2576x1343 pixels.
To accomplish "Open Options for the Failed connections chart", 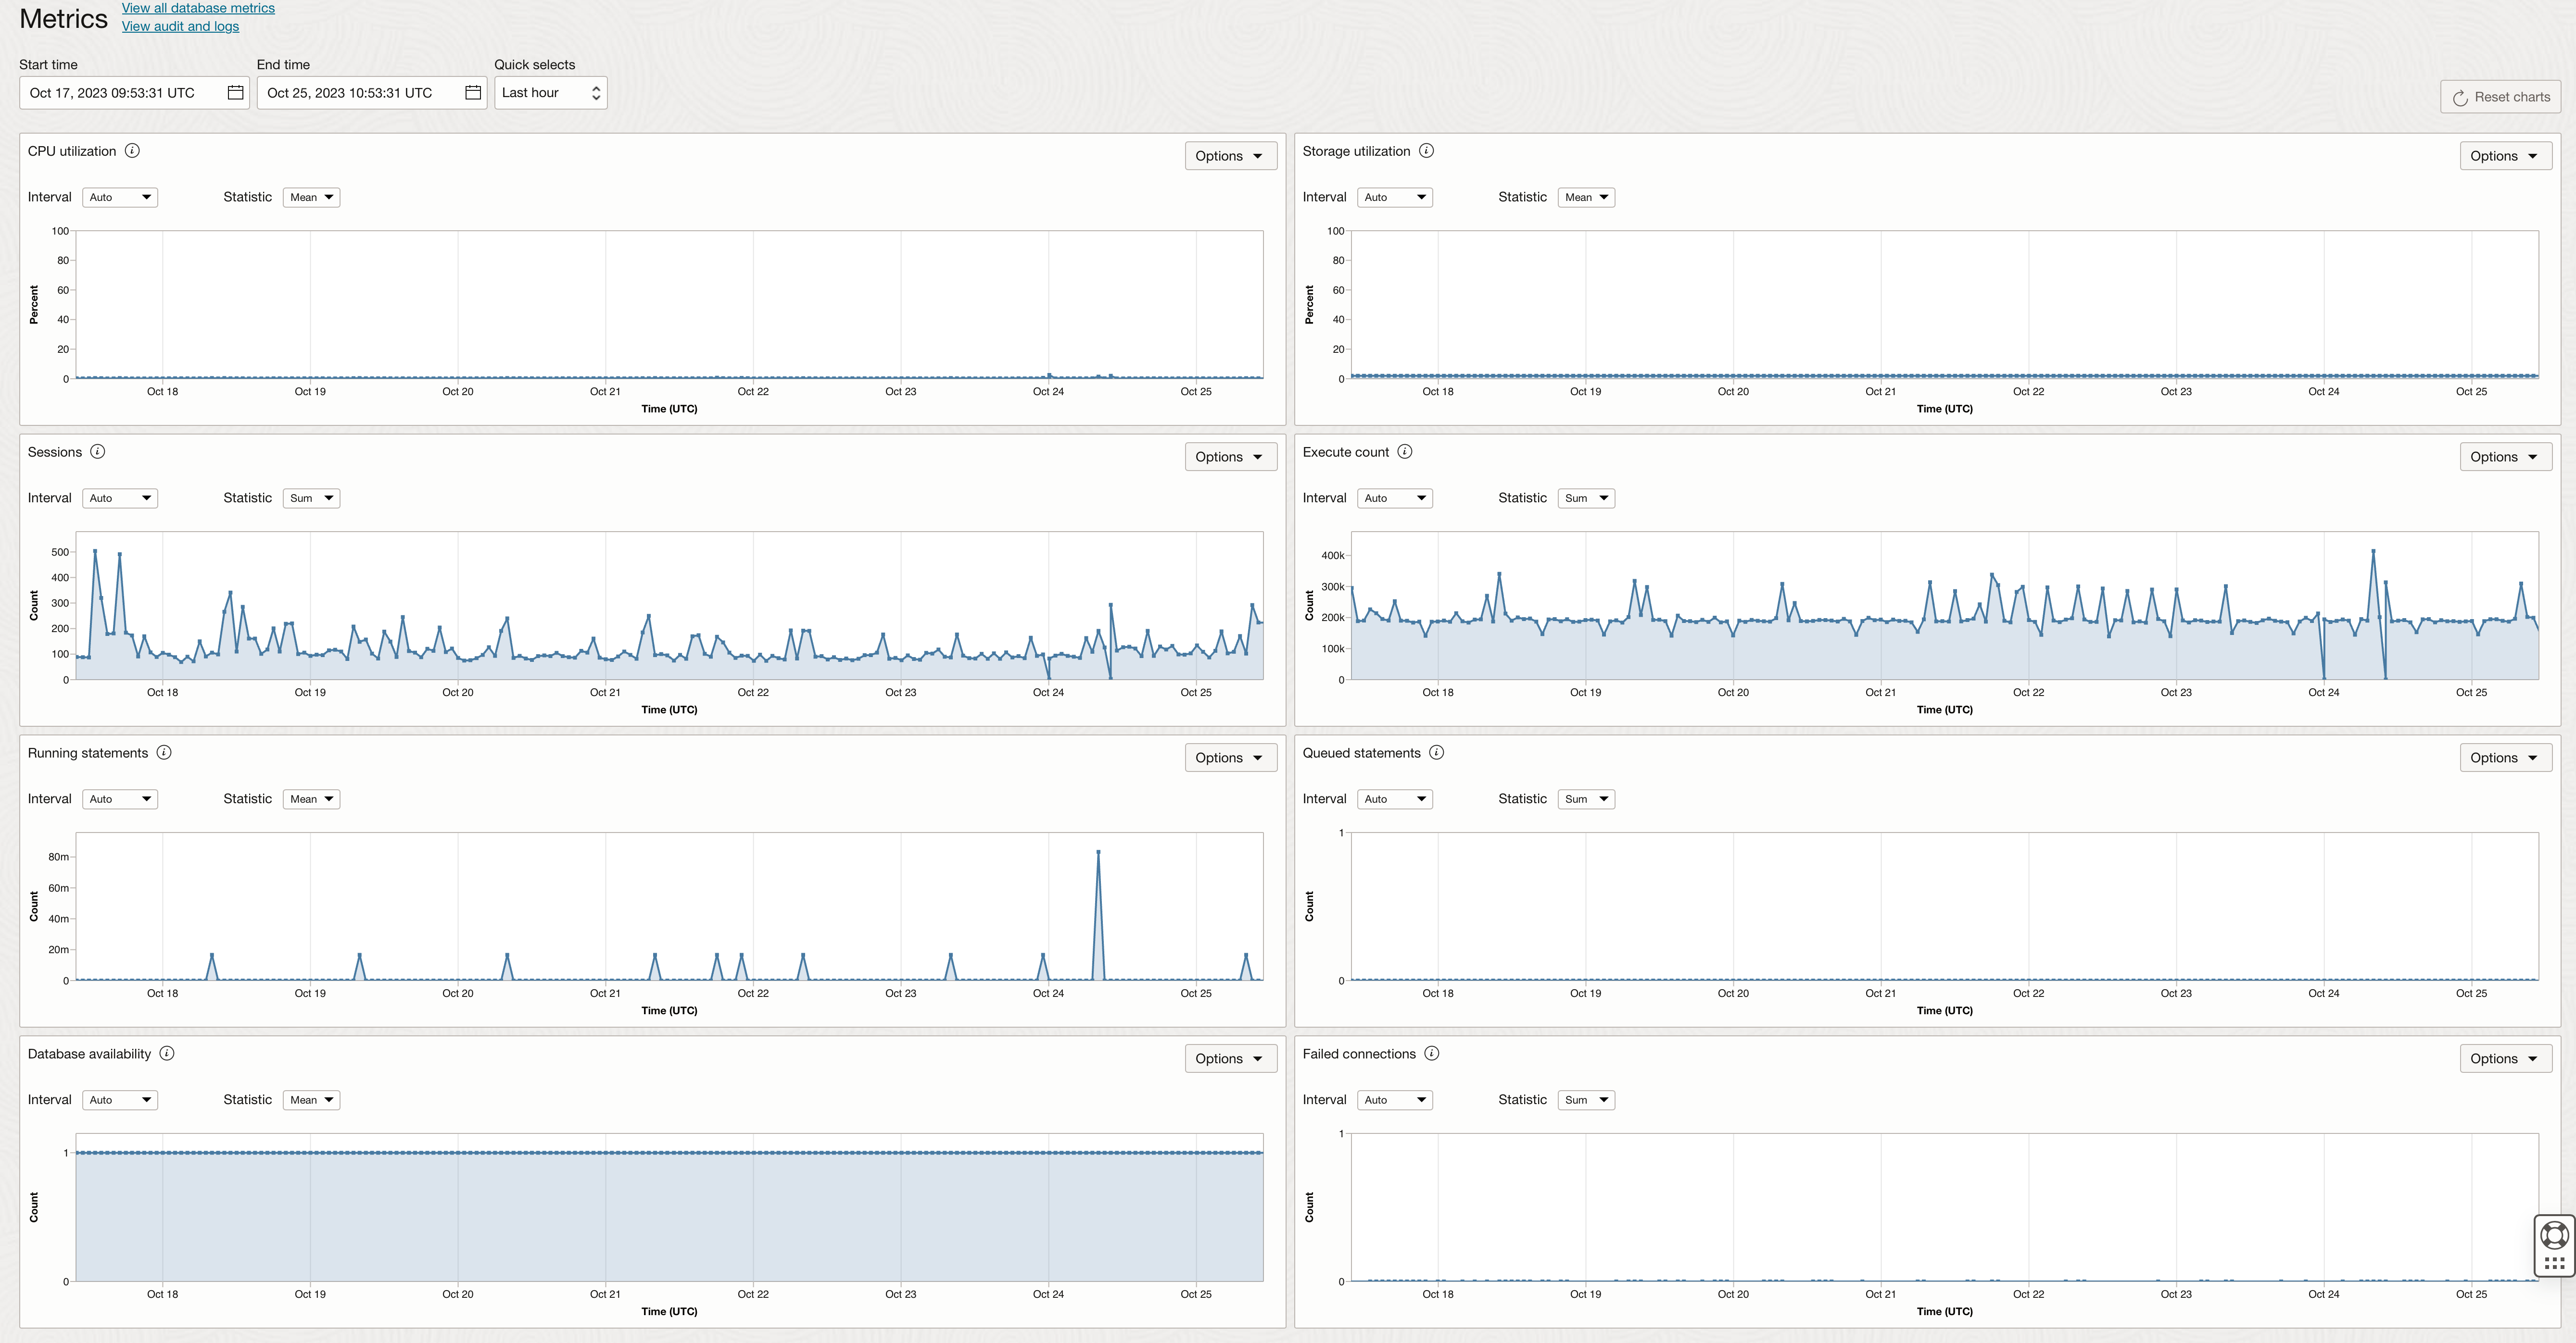I will click(x=2504, y=1058).
